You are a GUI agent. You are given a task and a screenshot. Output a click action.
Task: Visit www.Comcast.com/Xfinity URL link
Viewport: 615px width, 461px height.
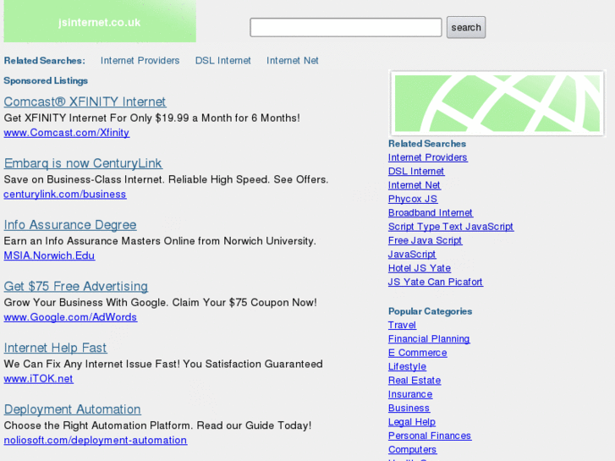(x=67, y=133)
